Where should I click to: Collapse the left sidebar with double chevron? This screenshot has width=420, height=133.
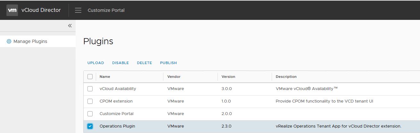coord(70,26)
